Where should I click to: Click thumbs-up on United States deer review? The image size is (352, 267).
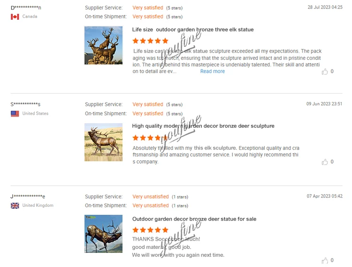pyautogui.click(x=325, y=162)
